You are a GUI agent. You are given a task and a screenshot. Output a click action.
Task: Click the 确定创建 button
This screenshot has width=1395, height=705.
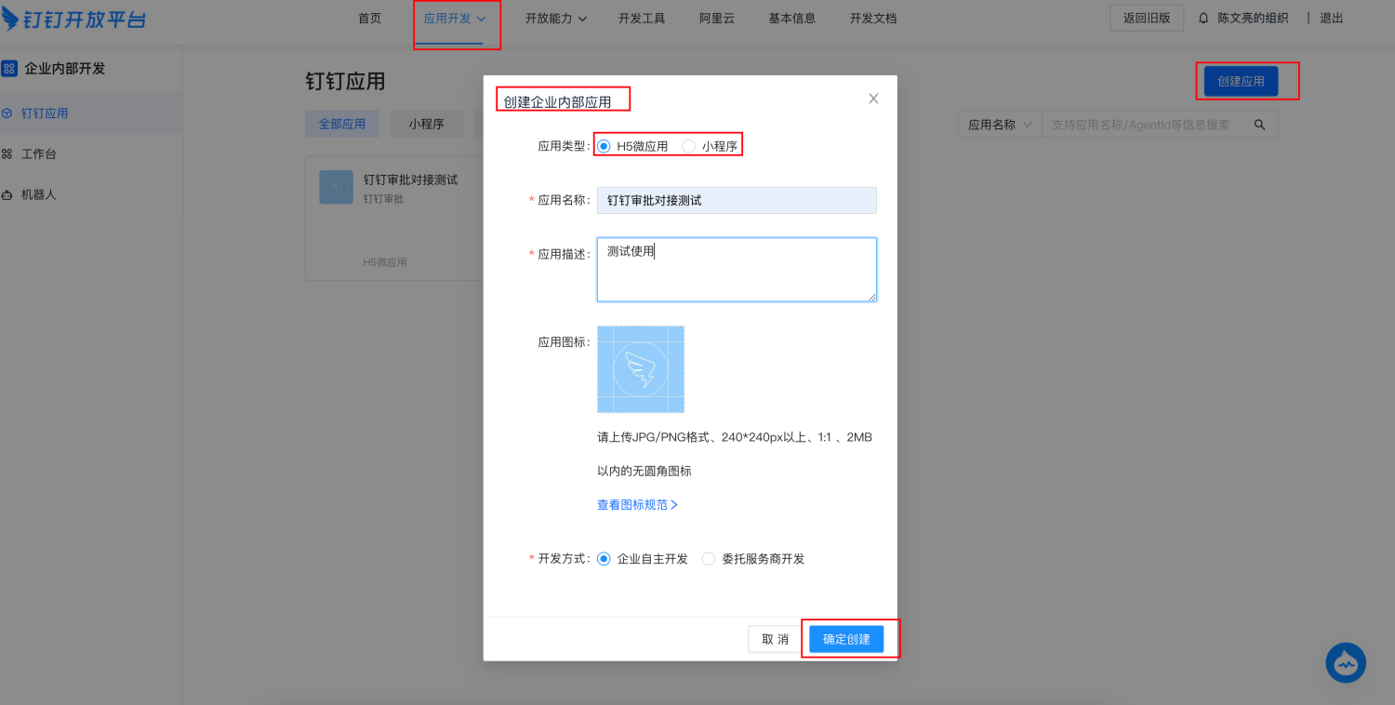846,639
